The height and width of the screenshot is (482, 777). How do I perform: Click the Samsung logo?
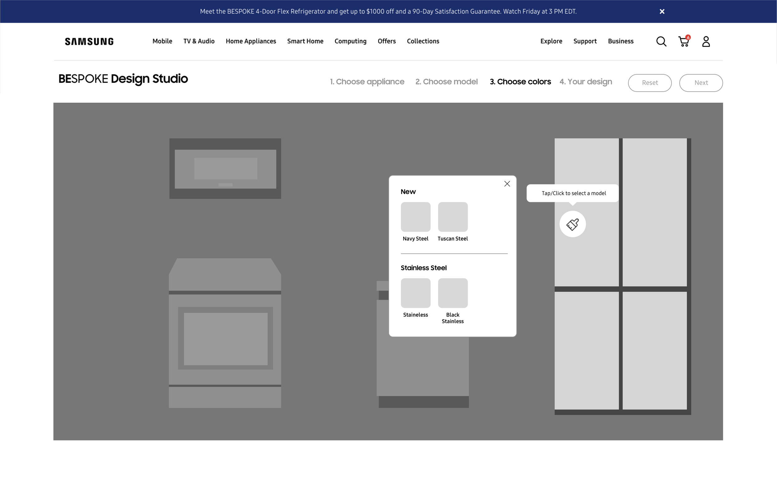[89, 41]
